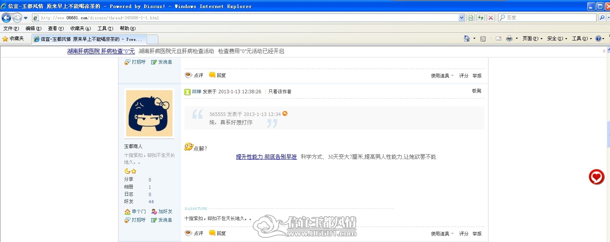The width and height of the screenshot is (610, 242).
Task: Click the 板凳 floor label
Action: [477, 91]
